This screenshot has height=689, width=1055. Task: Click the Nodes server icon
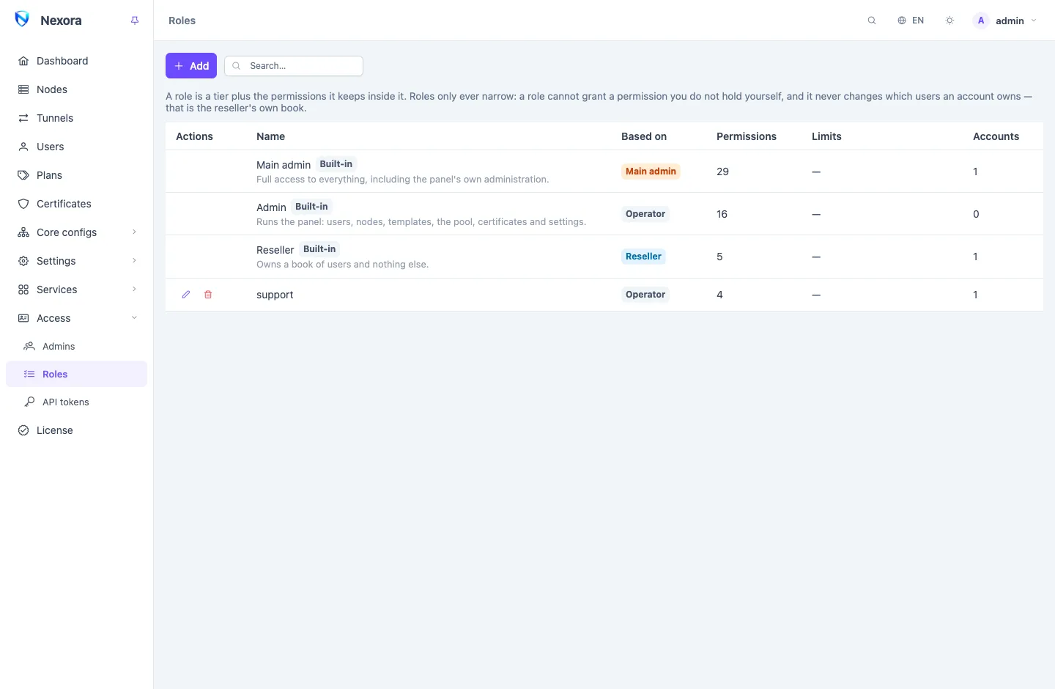pyautogui.click(x=23, y=89)
